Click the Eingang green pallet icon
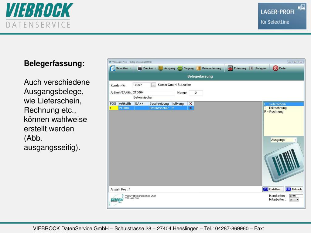Screen dimensions: 311x233 click(180, 68)
